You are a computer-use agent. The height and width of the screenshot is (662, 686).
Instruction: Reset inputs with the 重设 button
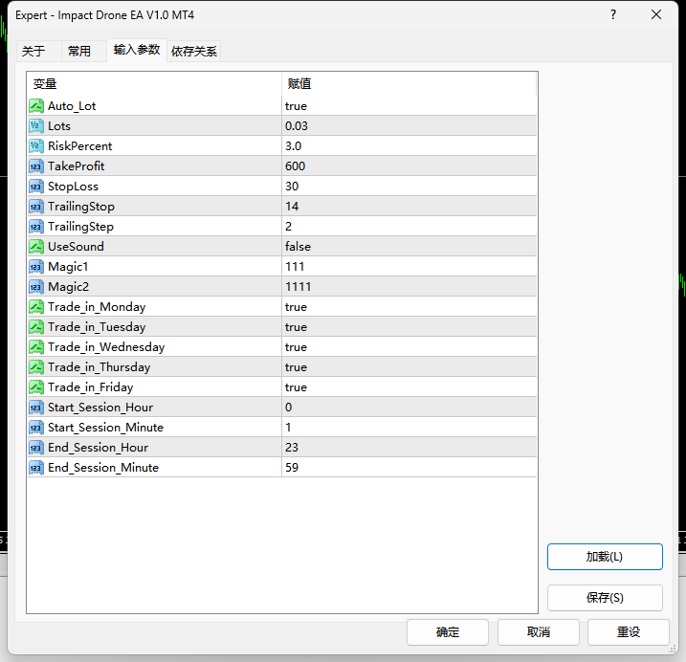click(x=629, y=631)
